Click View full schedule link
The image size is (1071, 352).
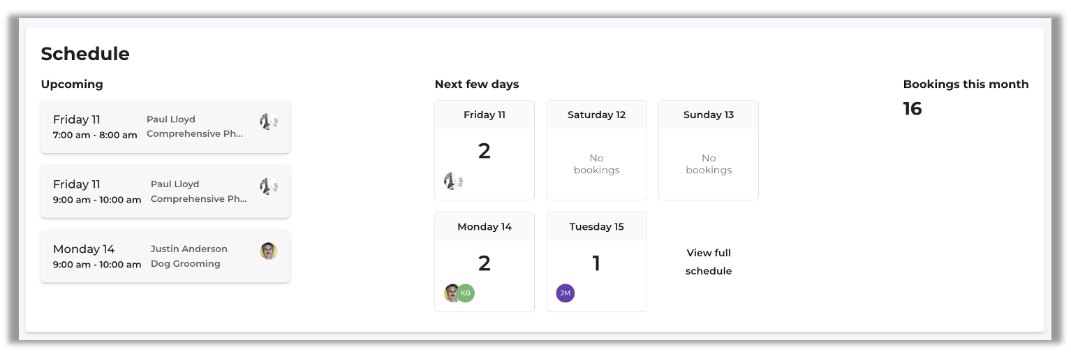tap(709, 262)
